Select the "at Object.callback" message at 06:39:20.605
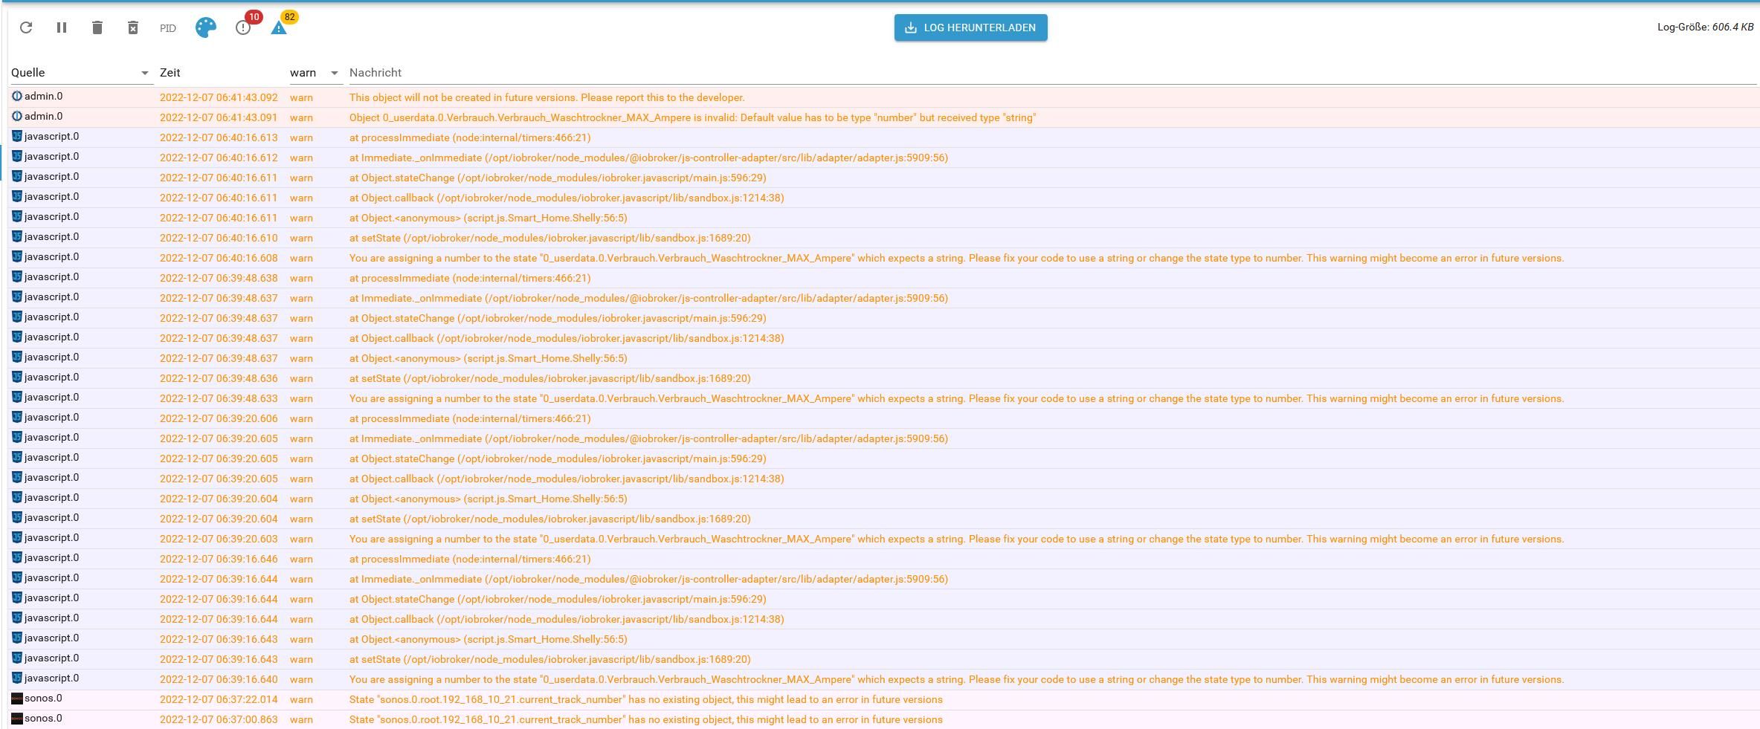 (567, 479)
